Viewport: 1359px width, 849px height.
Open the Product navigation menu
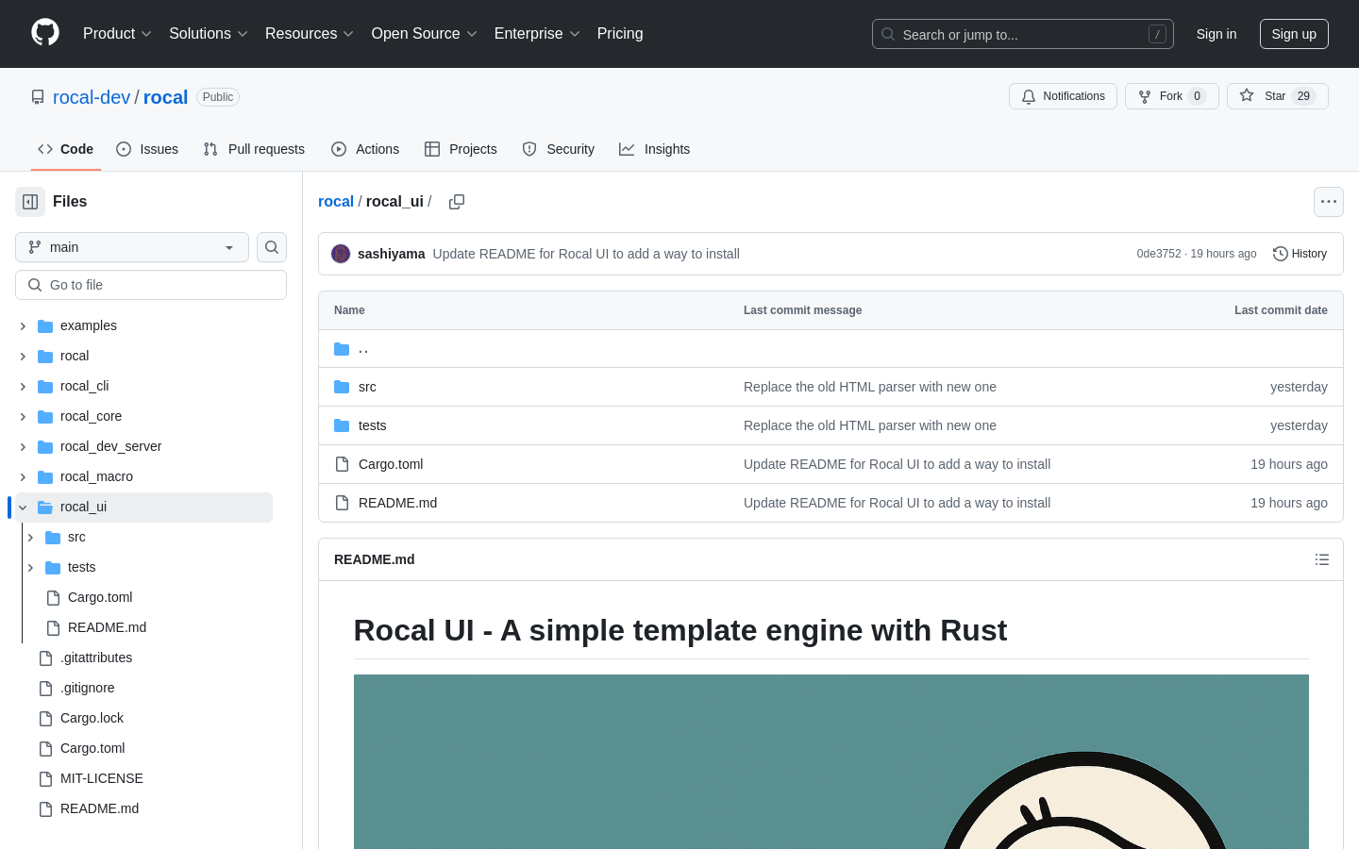pyautogui.click(x=117, y=34)
